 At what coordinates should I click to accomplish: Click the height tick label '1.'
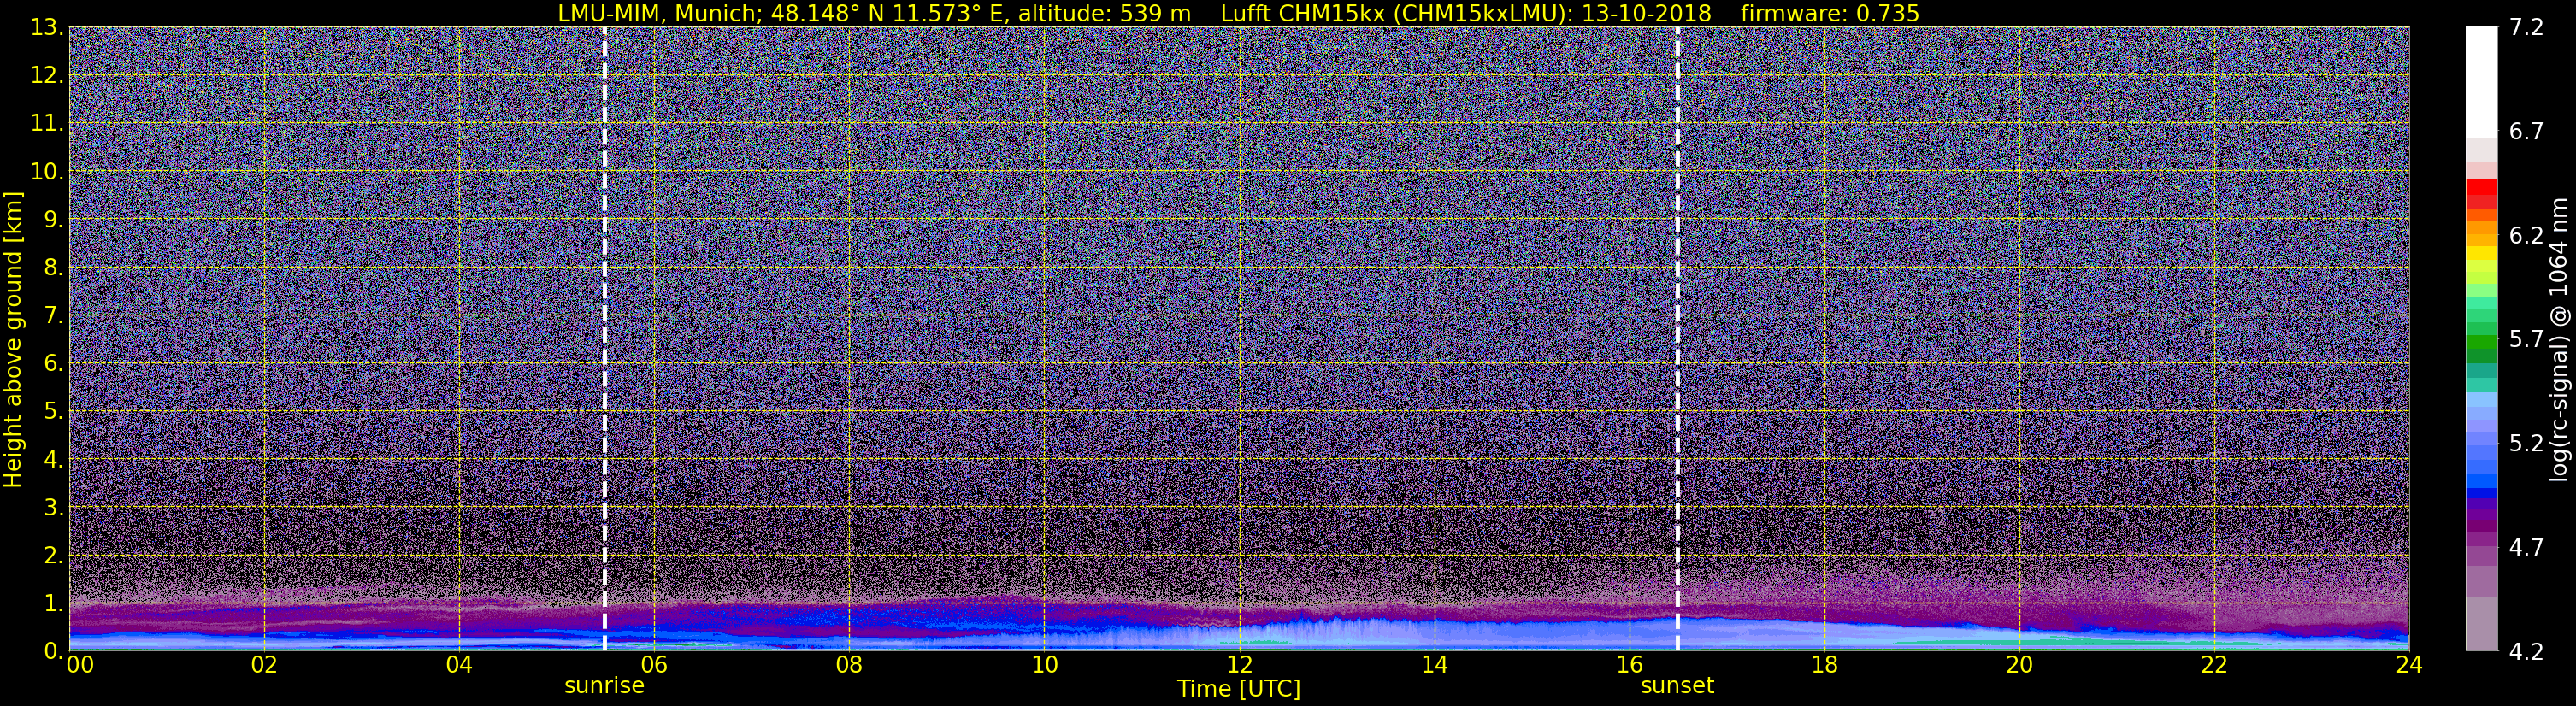pyautogui.click(x=53, y=604)
